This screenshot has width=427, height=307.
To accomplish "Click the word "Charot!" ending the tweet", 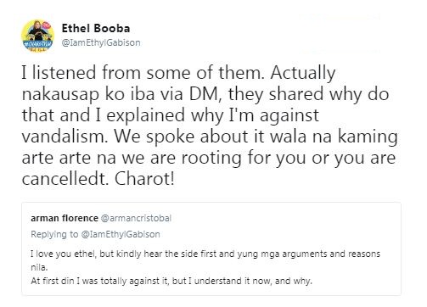I will click(144, 179).
